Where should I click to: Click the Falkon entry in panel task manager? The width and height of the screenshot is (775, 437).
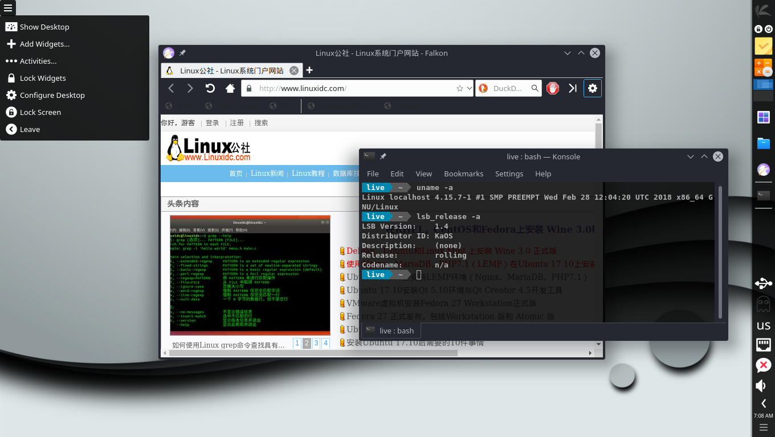click(x=764, y=170)
